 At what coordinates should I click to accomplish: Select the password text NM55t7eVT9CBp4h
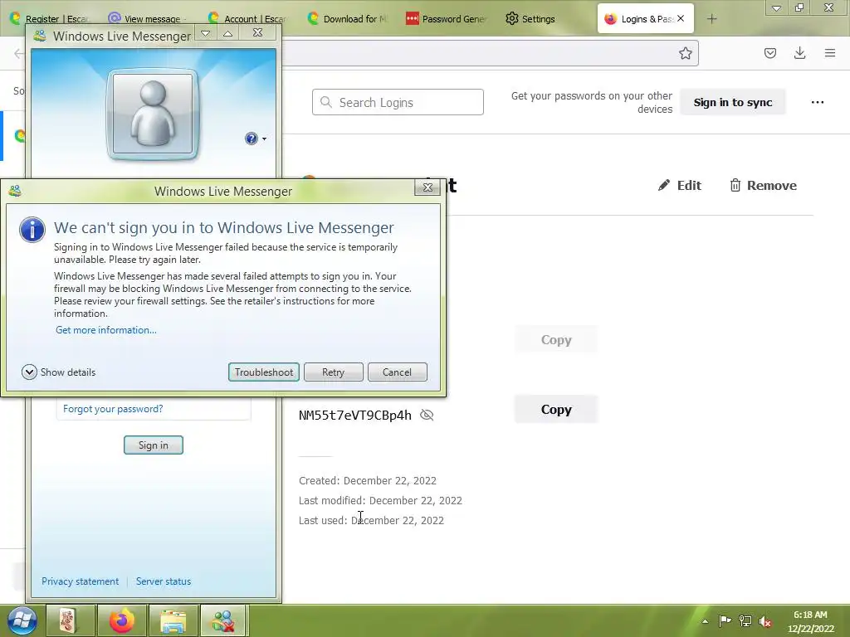[x=355, y=416]
